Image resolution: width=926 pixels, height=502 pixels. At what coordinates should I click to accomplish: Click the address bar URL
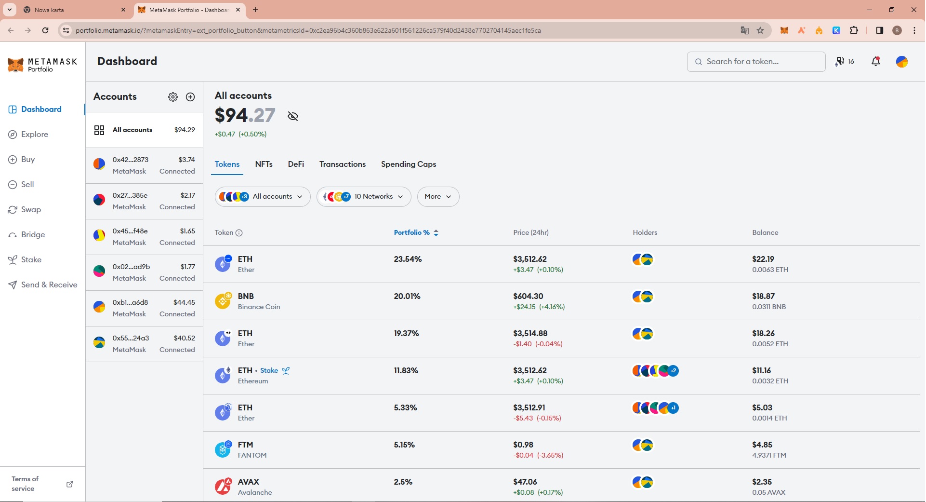(308, 30)
